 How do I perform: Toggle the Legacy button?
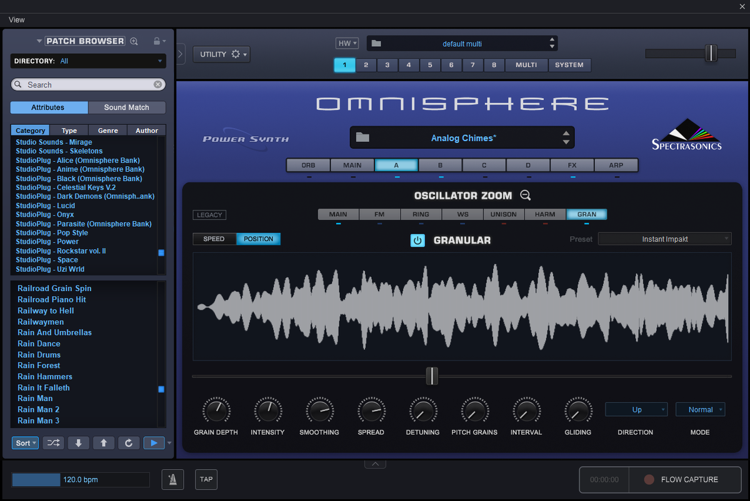click(x=209, y=215)
